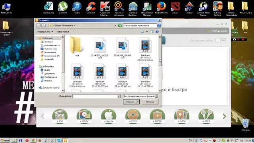Choose 'в DVD' format in Freemake

(x=133, y=116)
